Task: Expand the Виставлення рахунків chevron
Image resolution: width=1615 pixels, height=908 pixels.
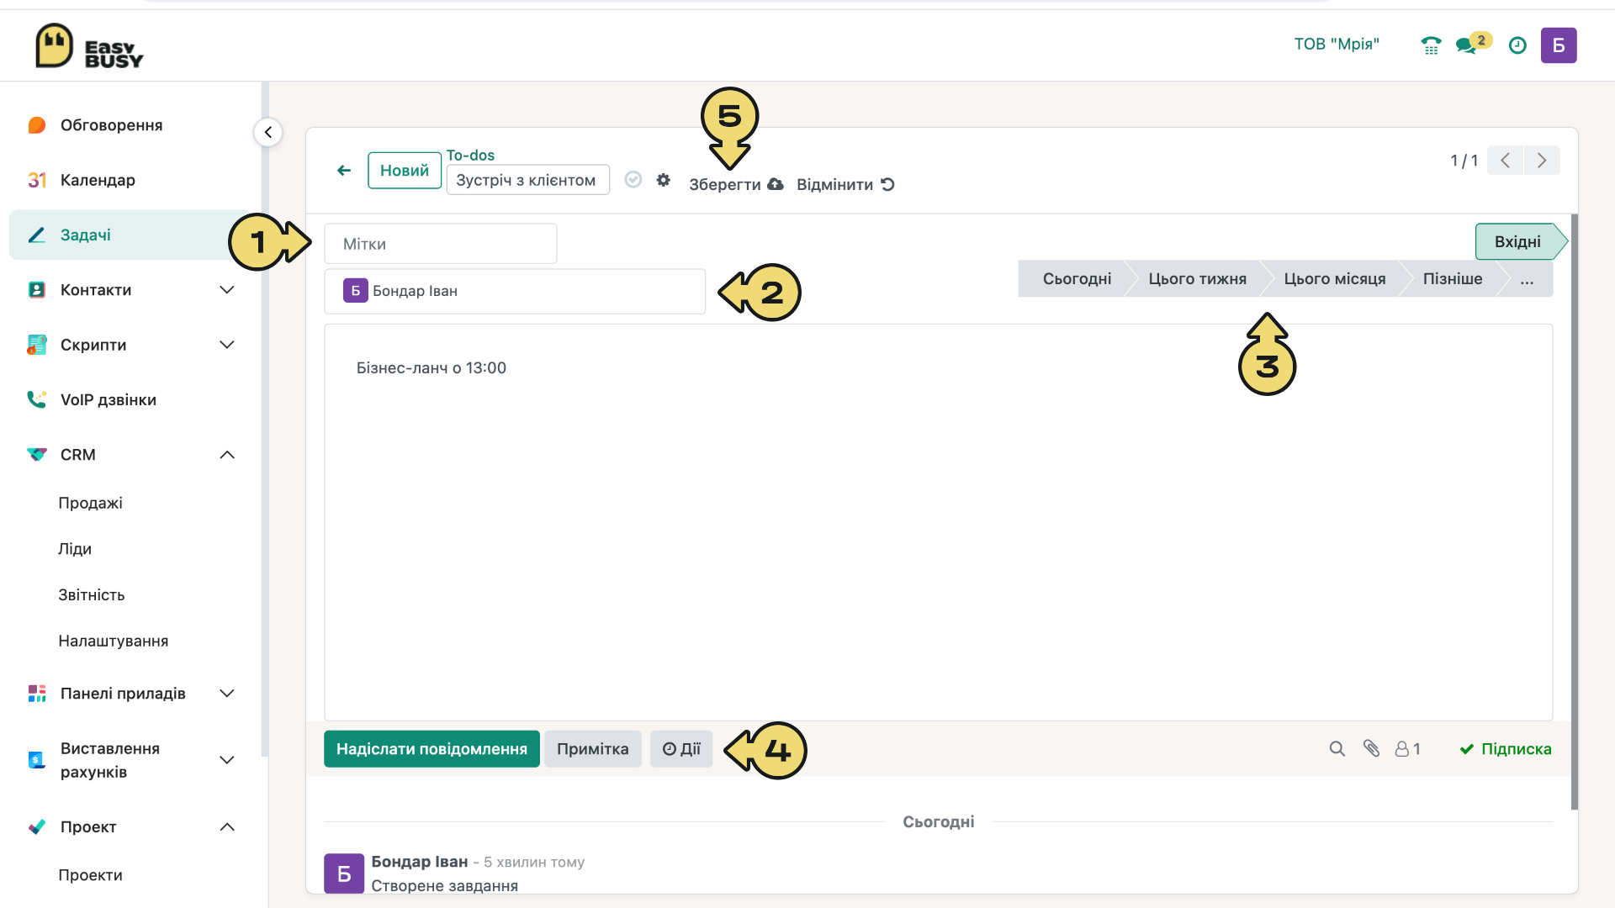Action: click(227, 760)
